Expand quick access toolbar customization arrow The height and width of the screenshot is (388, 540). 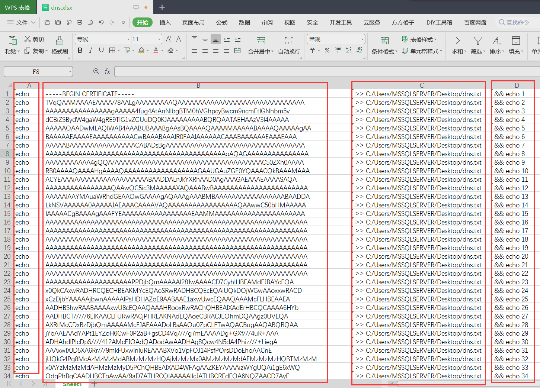(123, 22)
